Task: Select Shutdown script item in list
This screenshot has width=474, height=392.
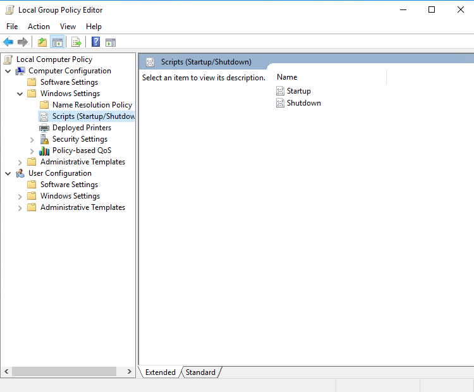Action: (303, 103)
